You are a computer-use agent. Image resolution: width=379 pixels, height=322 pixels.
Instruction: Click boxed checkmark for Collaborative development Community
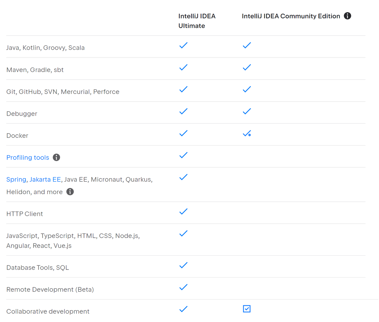coord(247,309)
